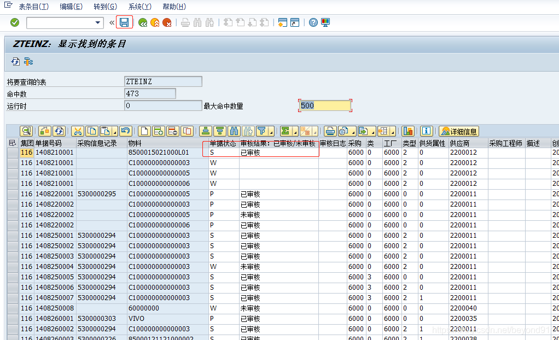Open the 表条目(T) menu
Screen dimensions: 559x340
(34, 7)
